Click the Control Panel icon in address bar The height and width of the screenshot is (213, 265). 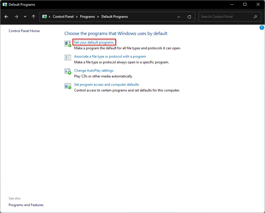[x=45, y=17]
